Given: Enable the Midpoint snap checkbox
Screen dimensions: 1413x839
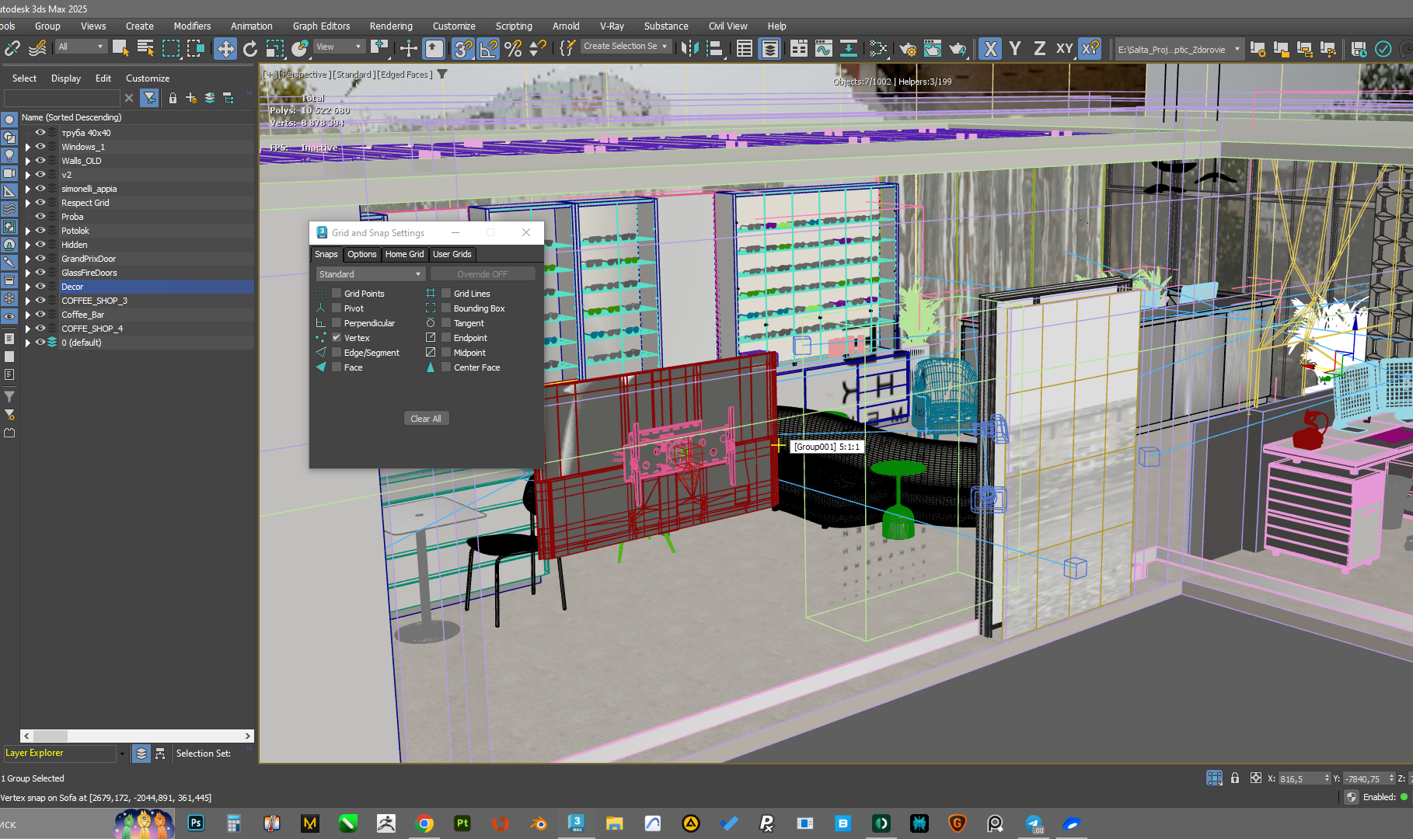Looking at the screenshot, I should click(x=446, y=353).
